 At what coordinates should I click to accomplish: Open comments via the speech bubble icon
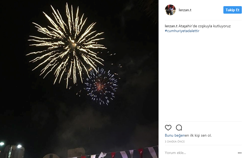(x=179, y=128)
